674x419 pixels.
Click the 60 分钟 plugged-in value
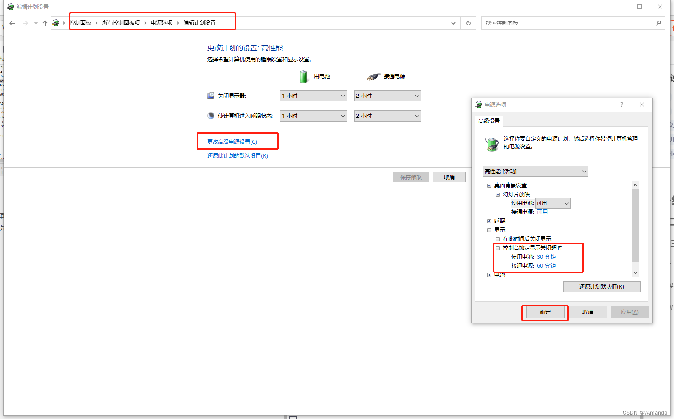point(546,266)
